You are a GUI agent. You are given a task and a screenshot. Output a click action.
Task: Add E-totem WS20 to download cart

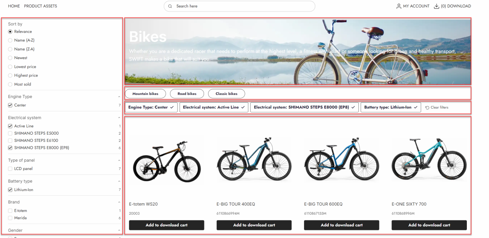[167, 225]
